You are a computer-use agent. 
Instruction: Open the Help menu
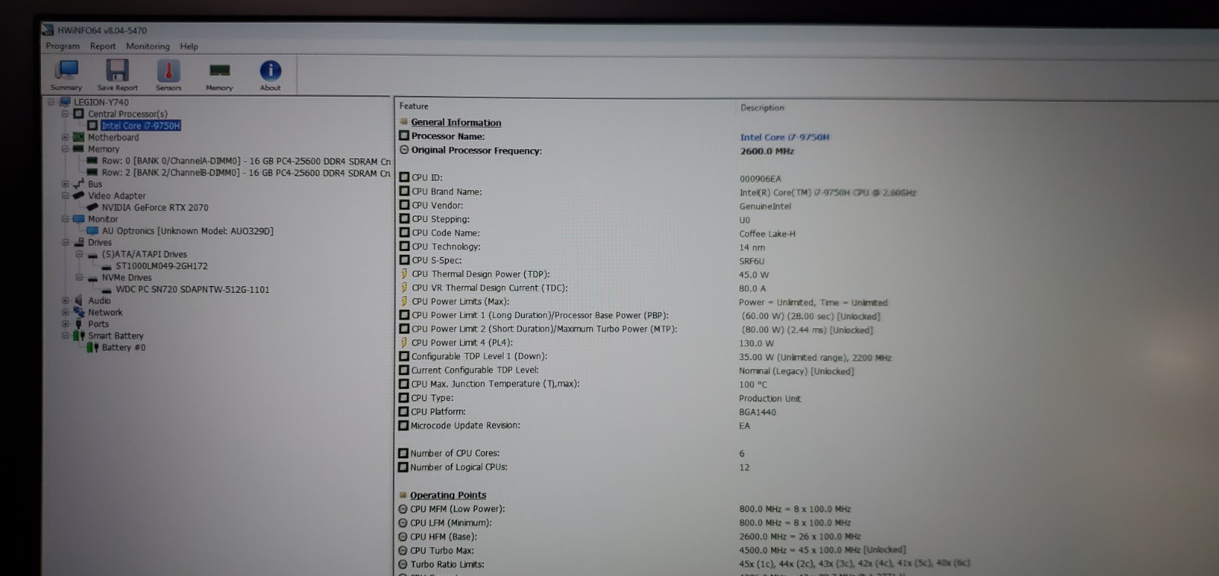pyautogui.click(x=189, y=46)
